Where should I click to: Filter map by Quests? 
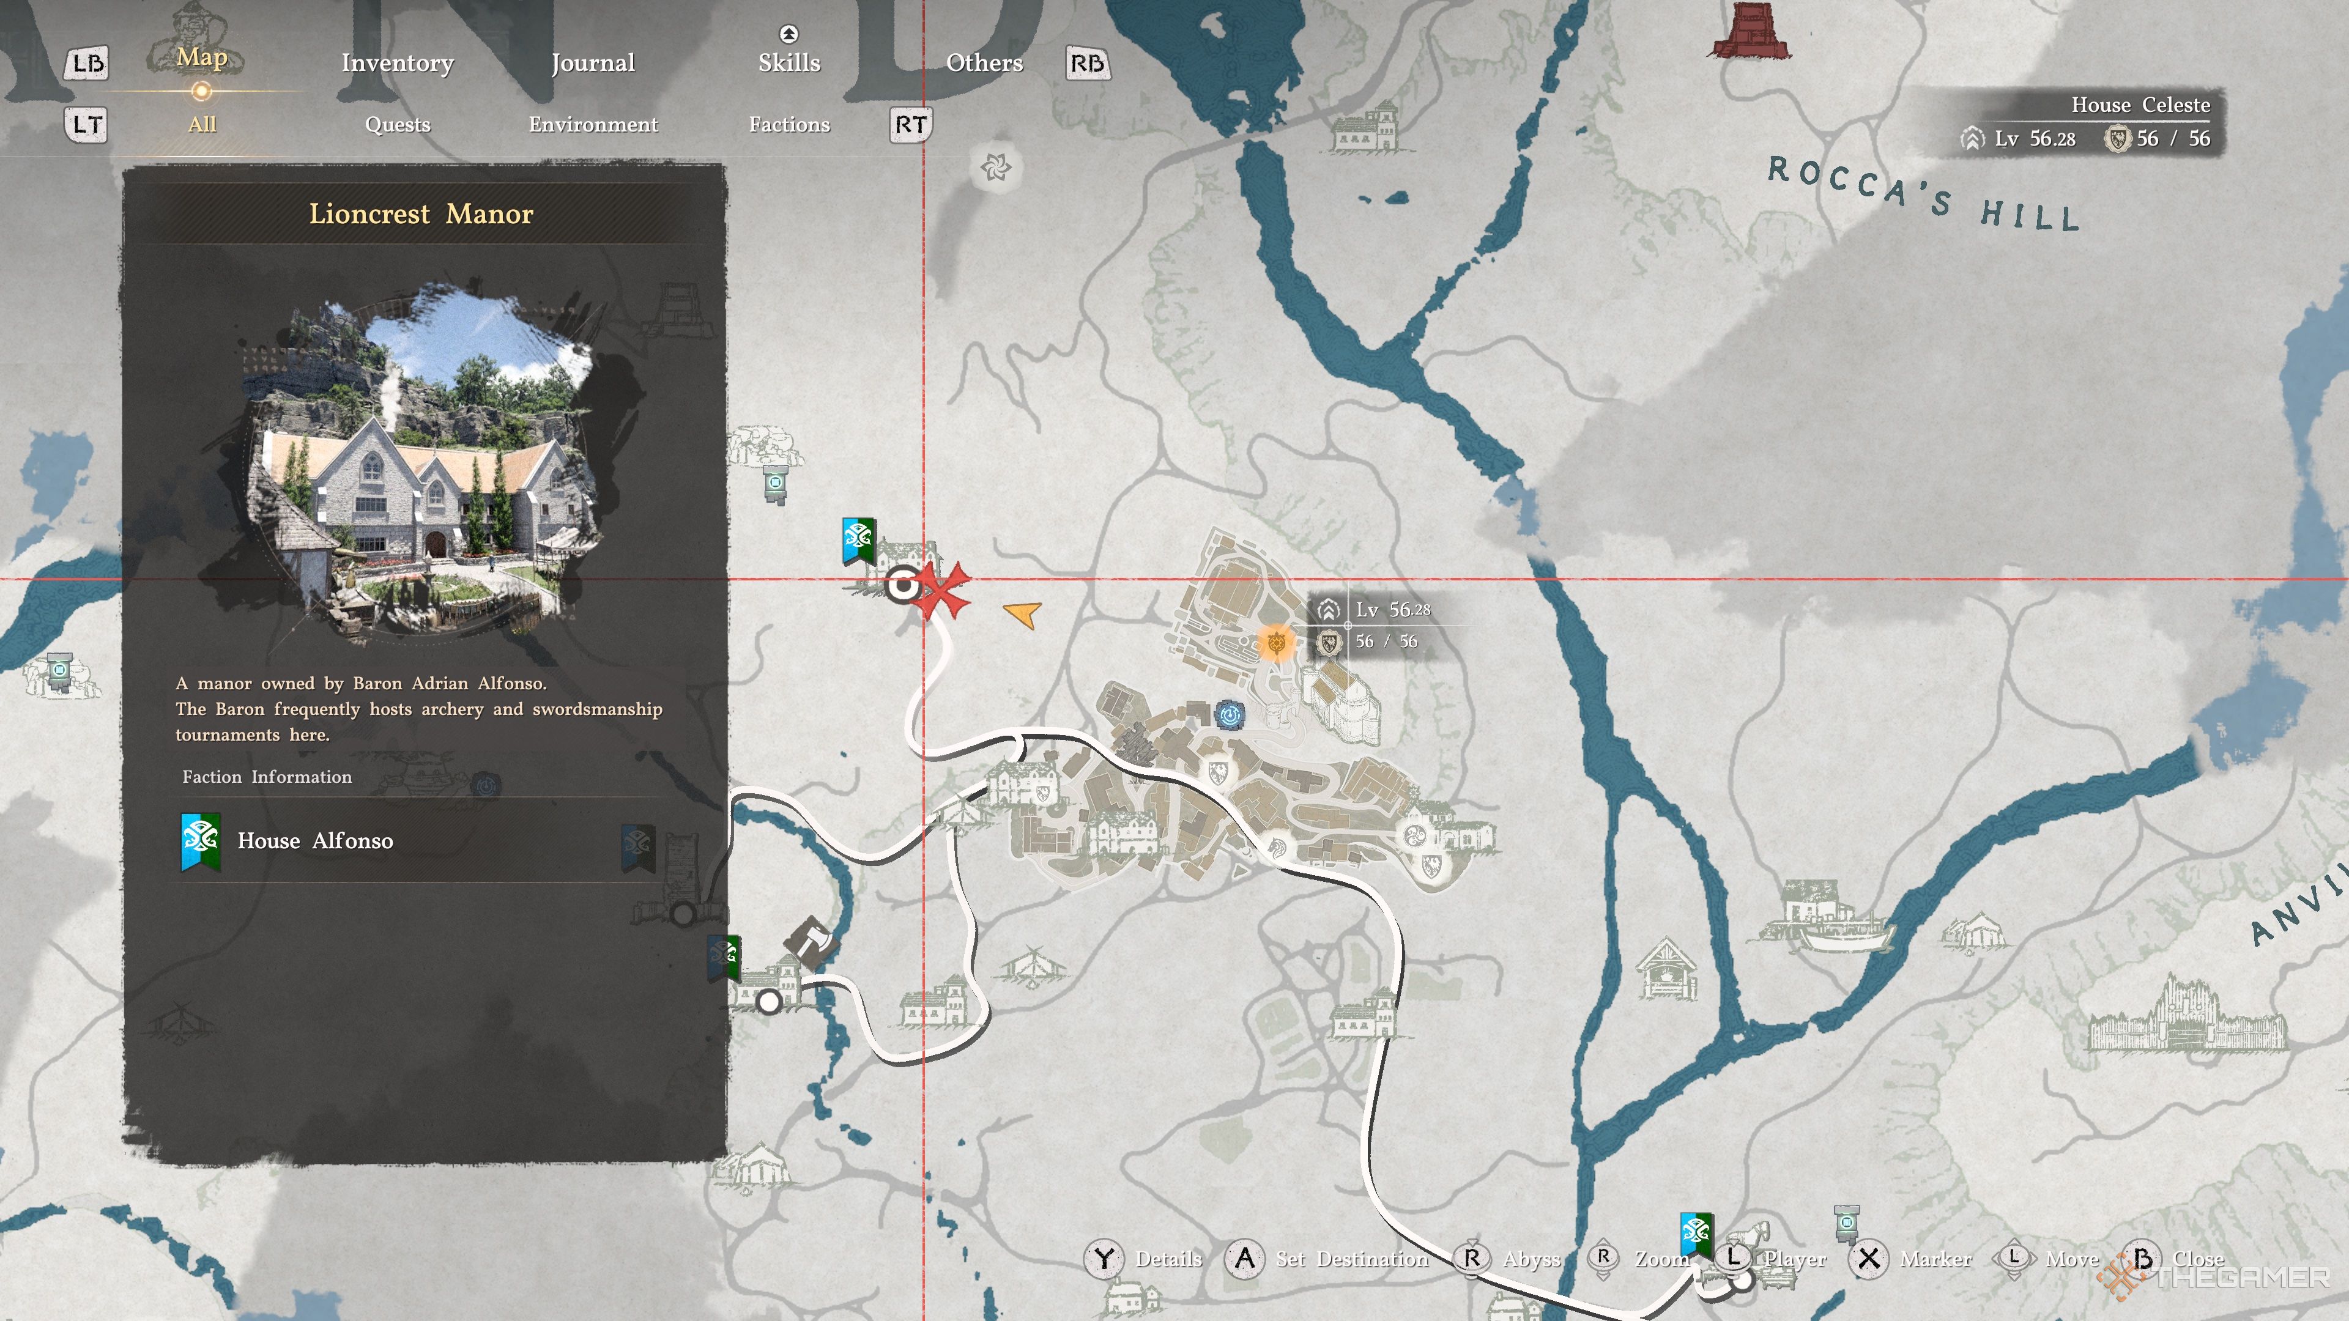click(398, 125)
